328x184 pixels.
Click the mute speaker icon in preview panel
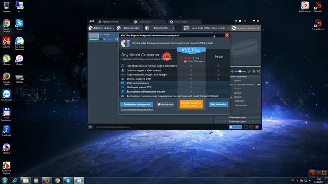(232, 71)
